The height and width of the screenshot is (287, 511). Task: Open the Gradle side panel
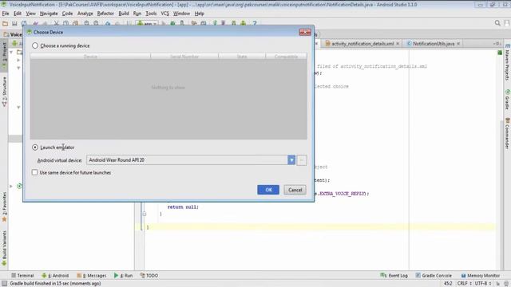click(x=508, y=99)
